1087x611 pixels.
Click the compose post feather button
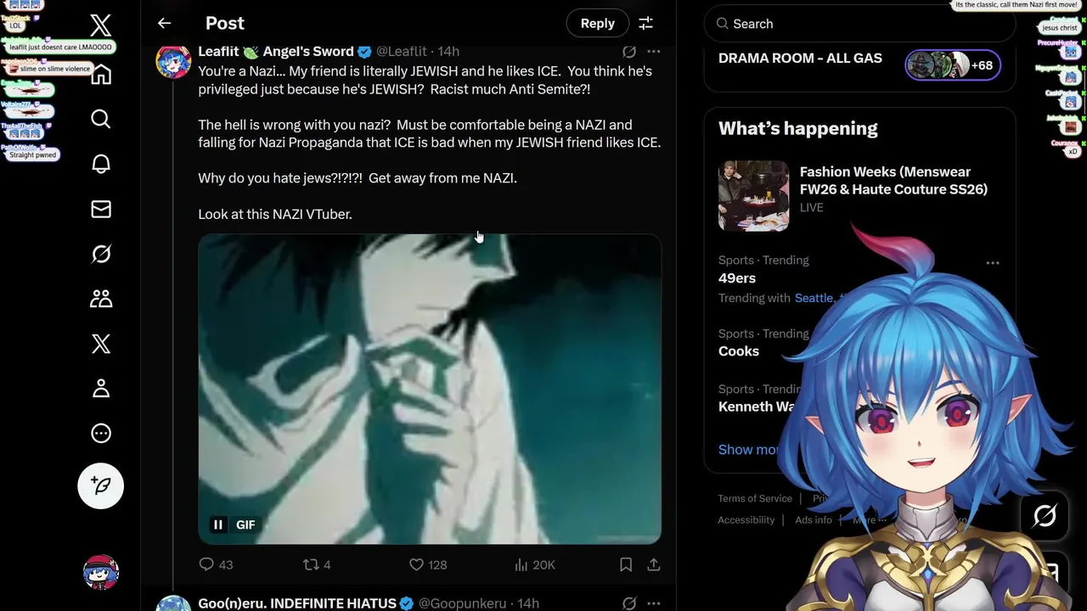(101, 485)
